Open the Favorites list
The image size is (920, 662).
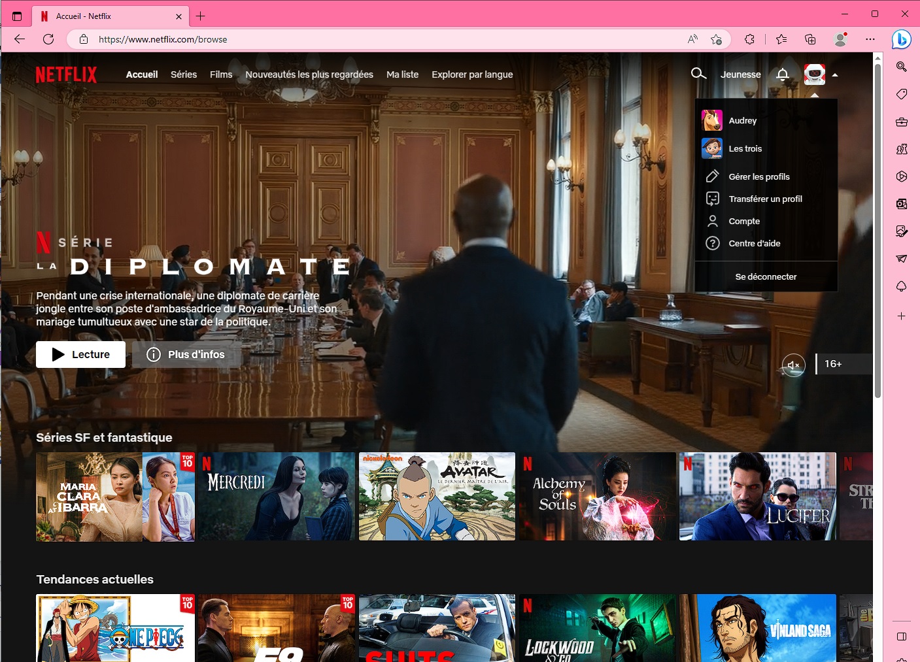(781, 39)
